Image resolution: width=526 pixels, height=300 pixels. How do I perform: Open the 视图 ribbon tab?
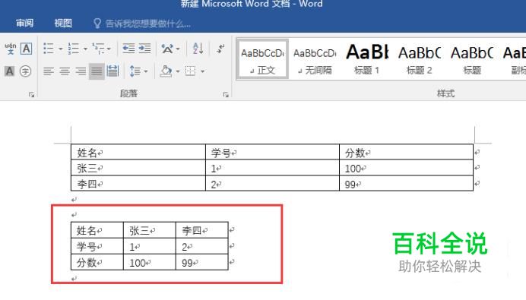pyautogui.click(x=63, y=23)
